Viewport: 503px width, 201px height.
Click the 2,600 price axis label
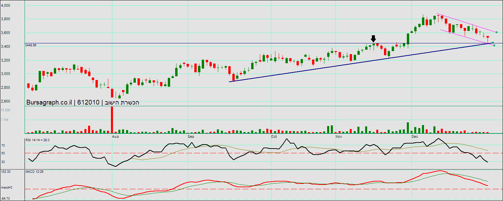click(x=6, y=102)
